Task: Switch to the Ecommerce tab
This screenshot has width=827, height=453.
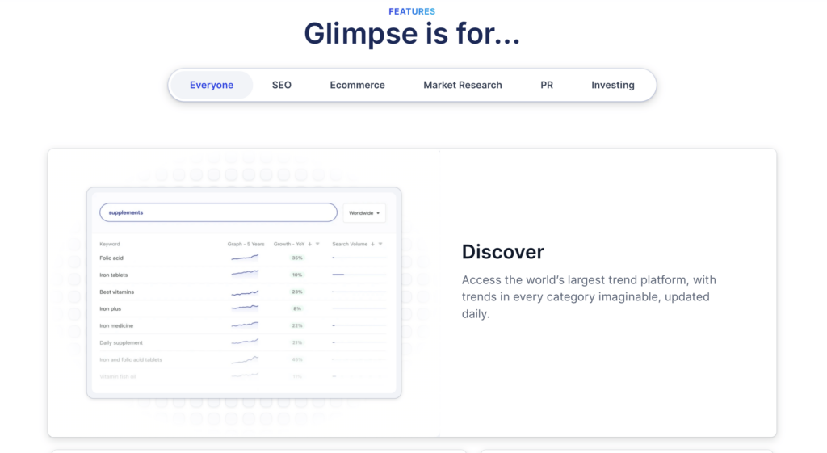Action: (x=357, y=85)
